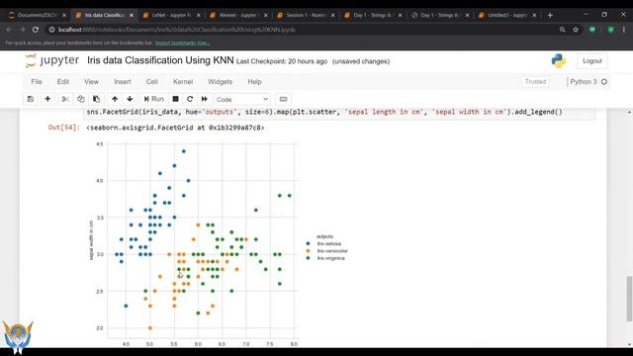Click the Last Checkpoint text
This screenshot has height=356, width=633.
(282, 61)
